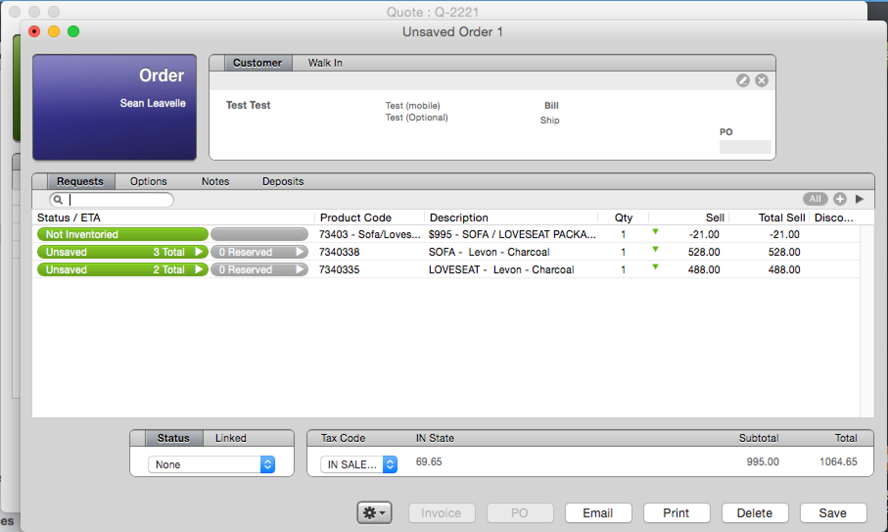Open the Deposits tab
The height and width of the screenshot is (532, 888).
[x=283, y=181]
